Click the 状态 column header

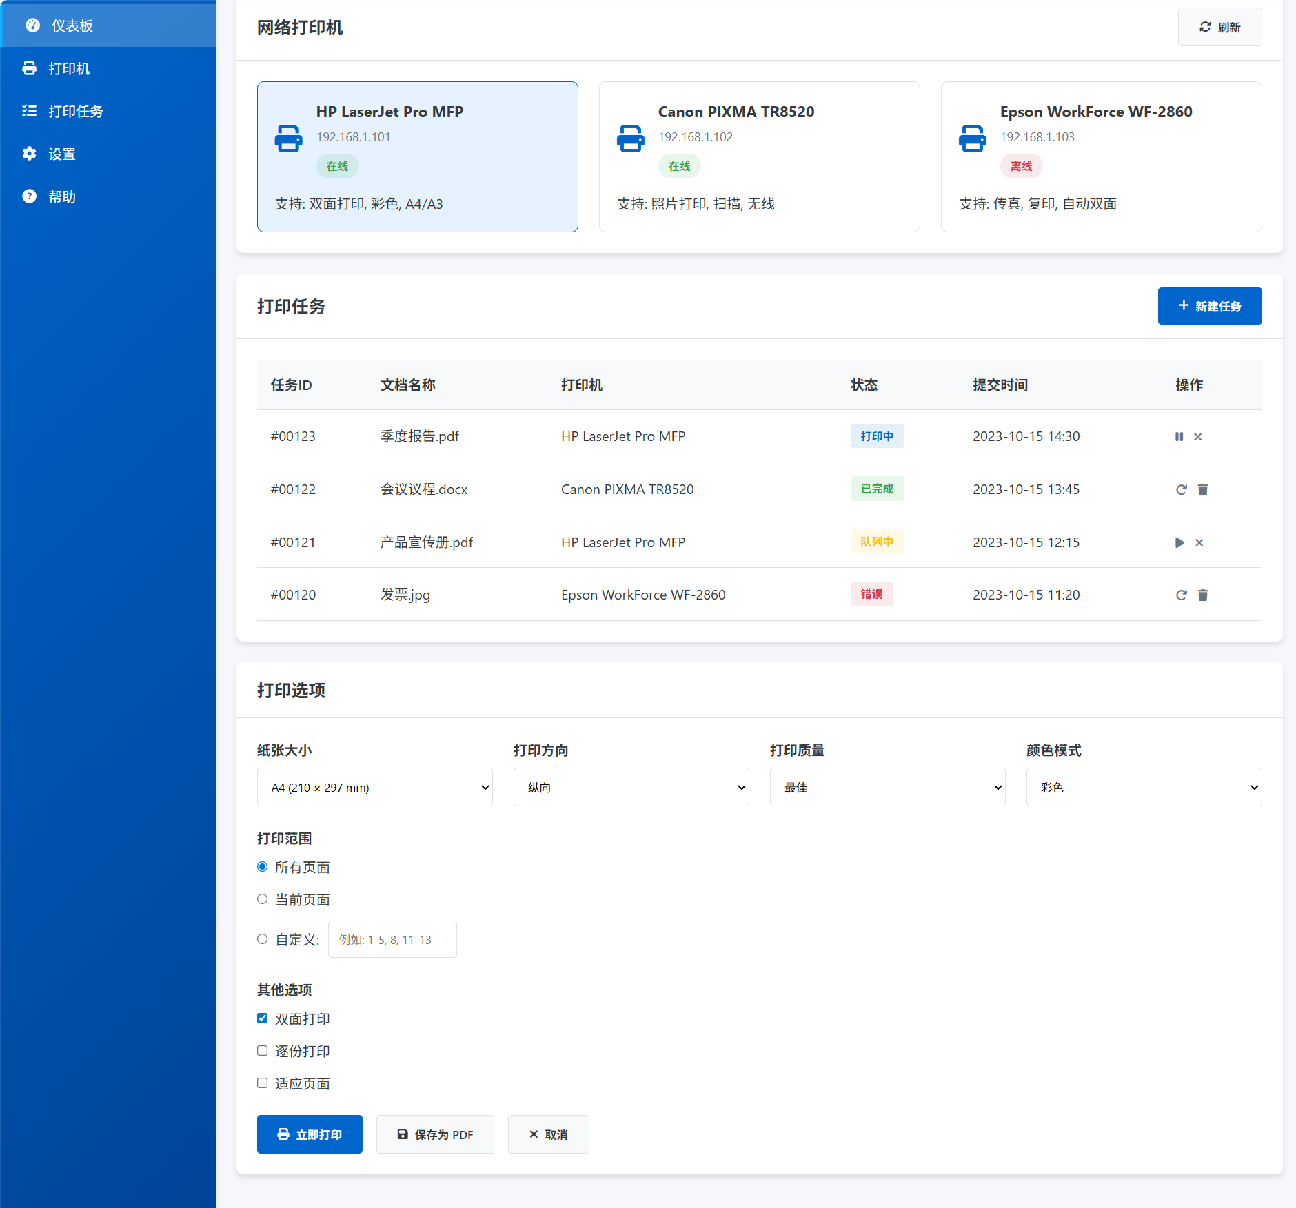click(x=864, y=385)
